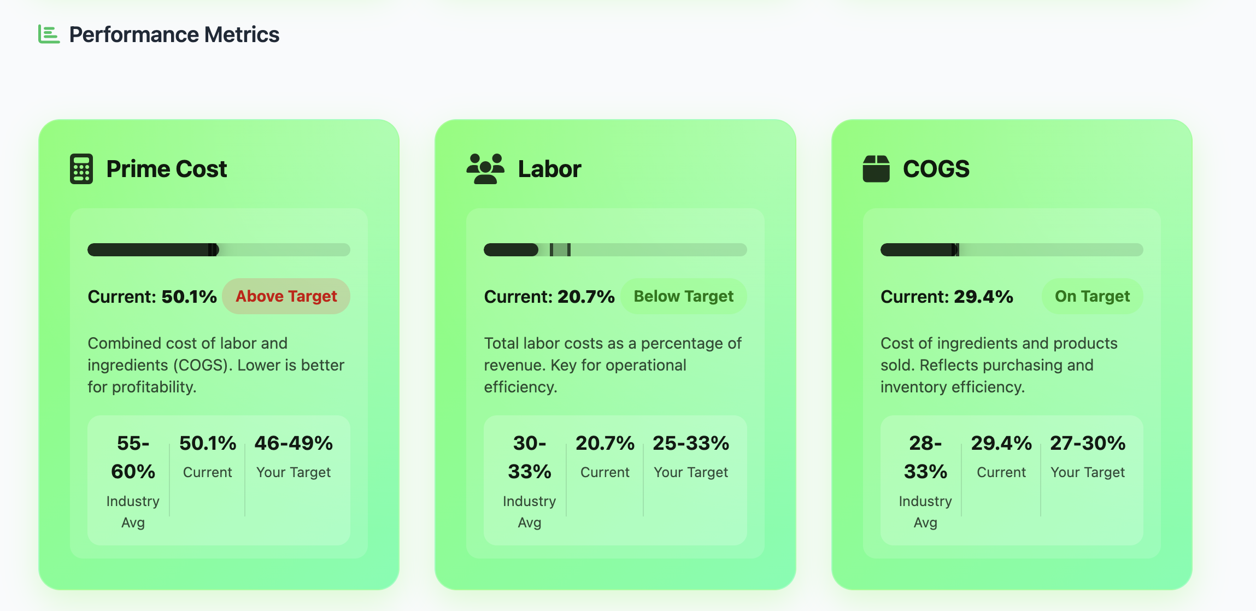Click the 25-33% Labor target value

[x=691, y=443]
